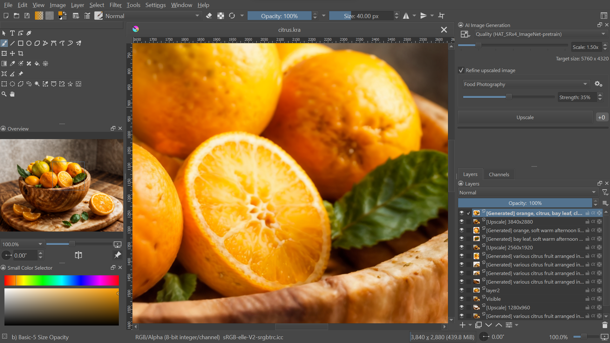Select the Freehand brush tool

4,43
